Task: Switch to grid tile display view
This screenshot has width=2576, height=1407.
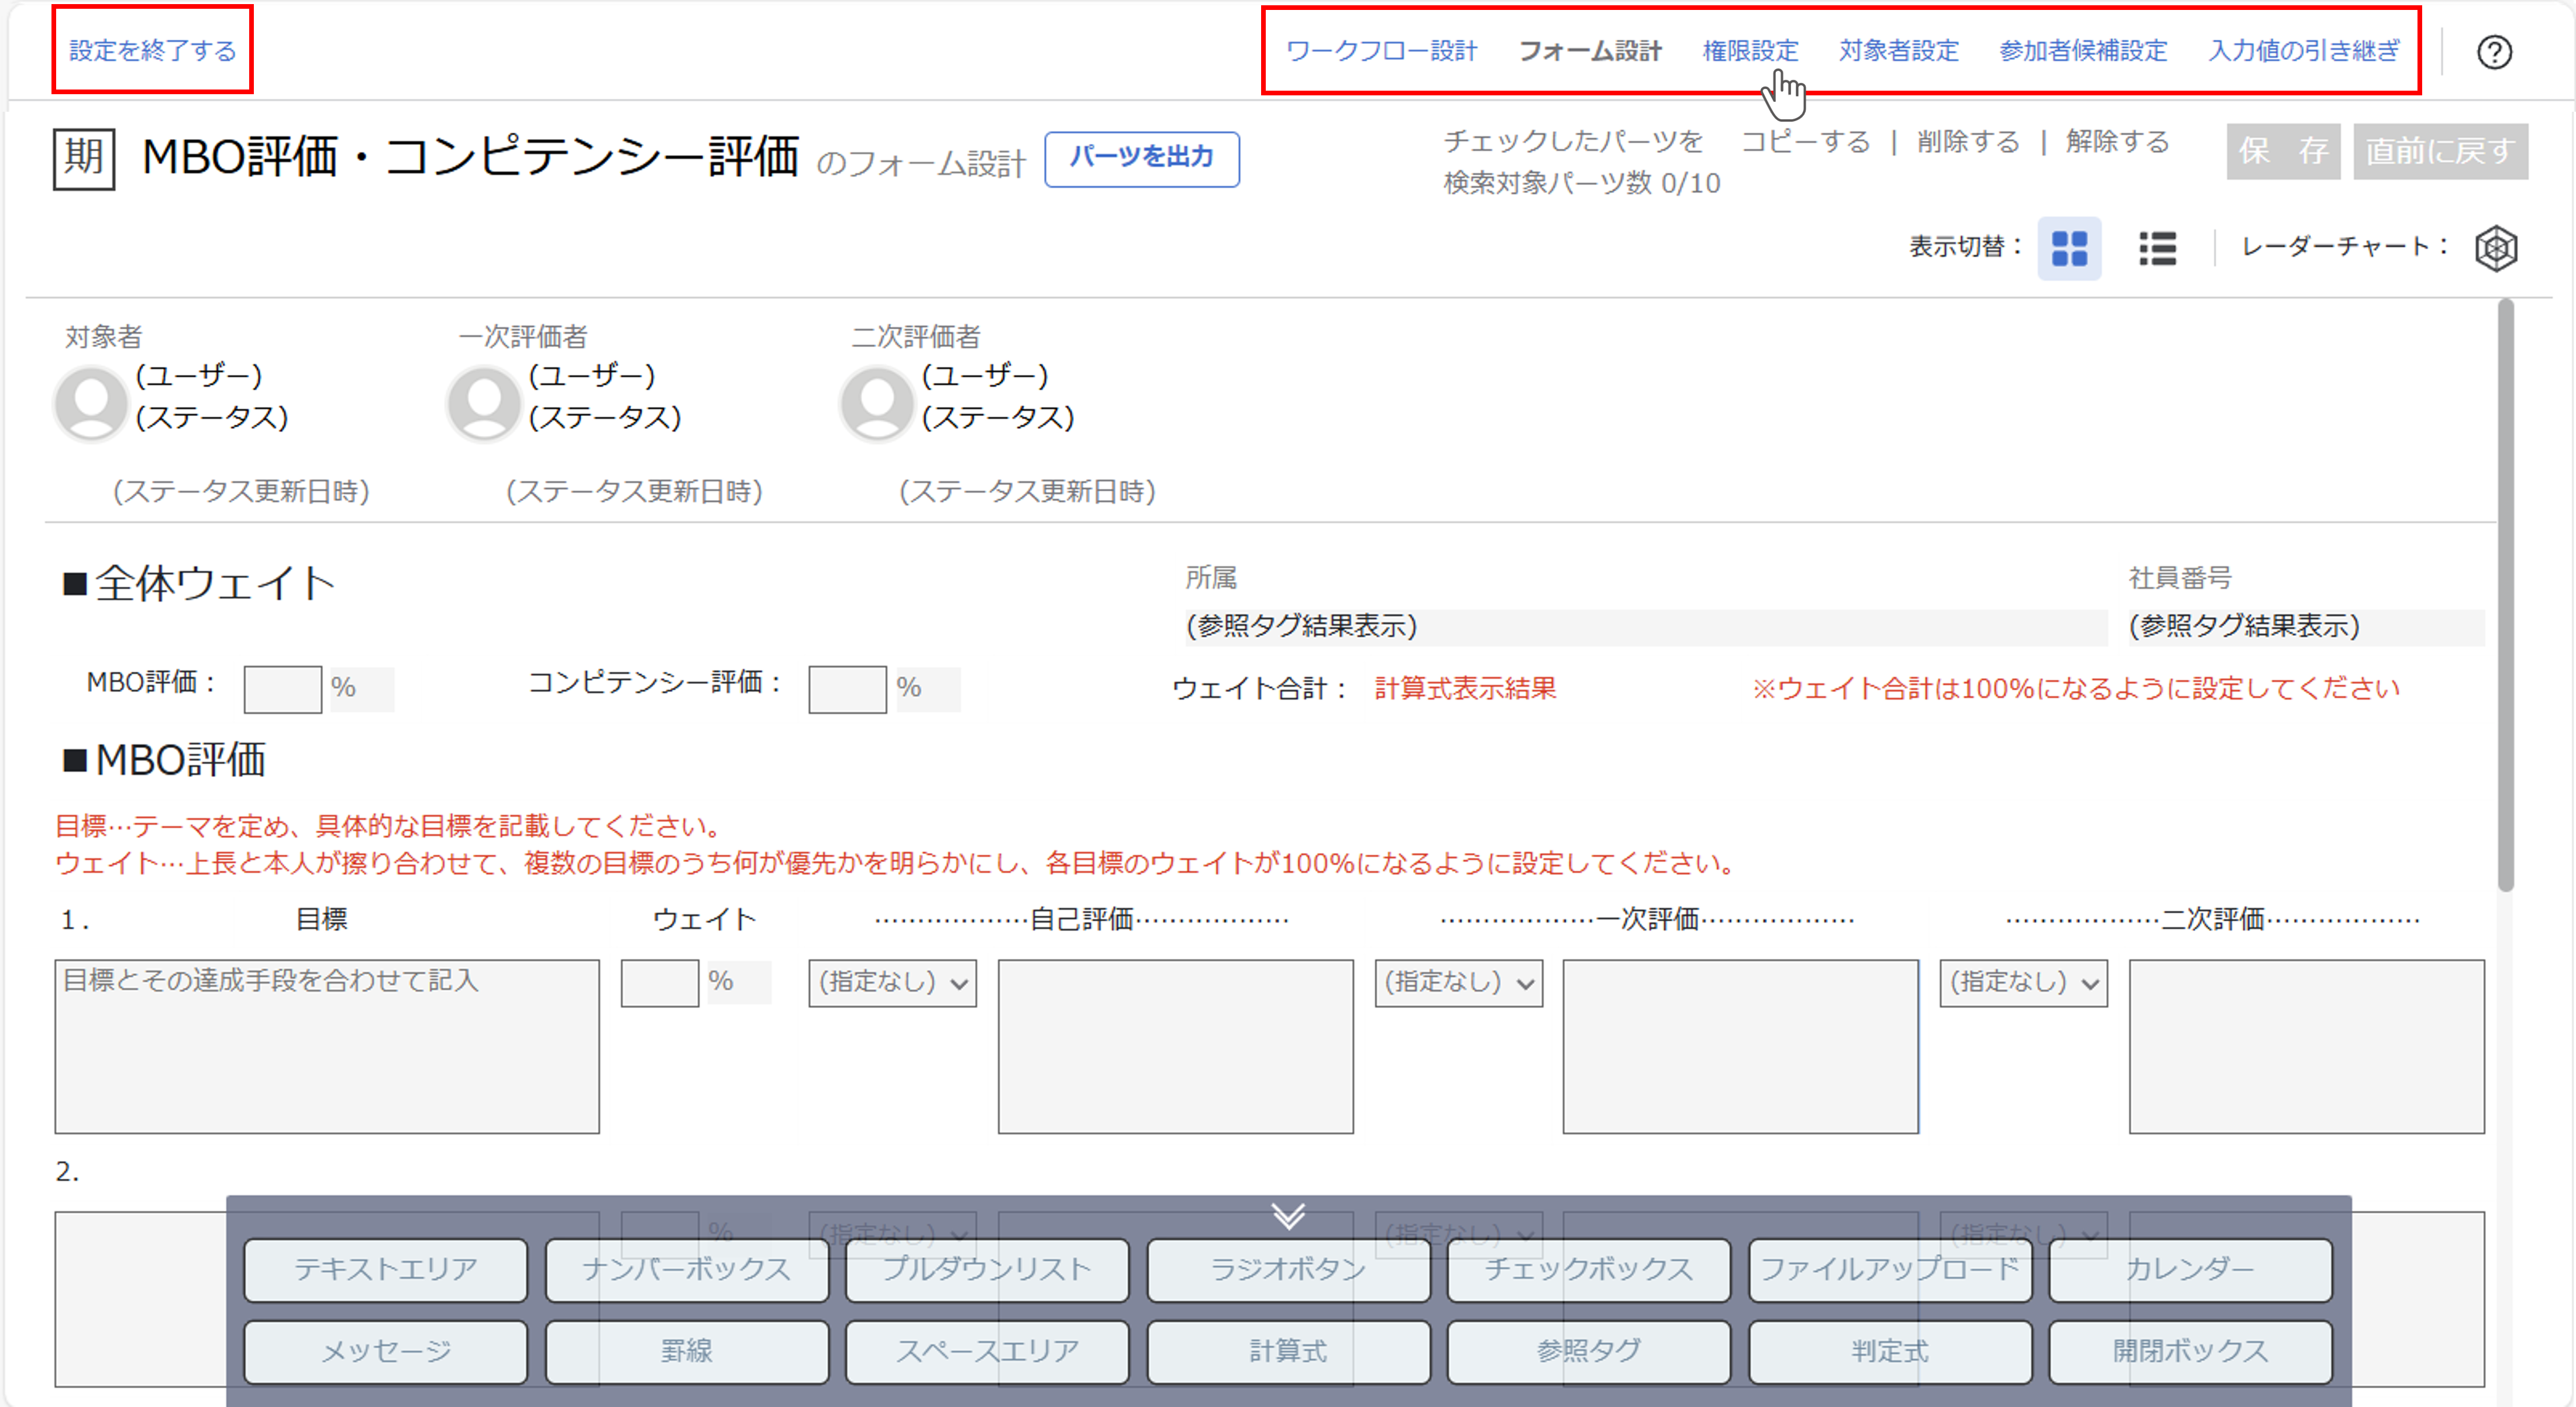Action: 2069,248
